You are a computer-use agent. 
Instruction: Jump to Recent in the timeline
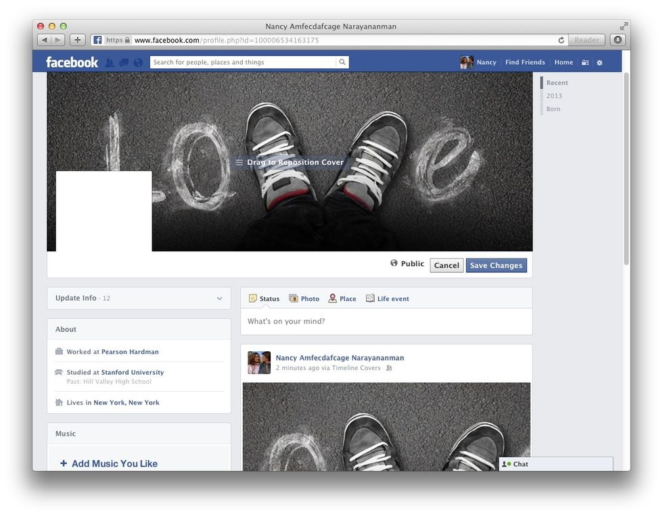coord(557,83)
